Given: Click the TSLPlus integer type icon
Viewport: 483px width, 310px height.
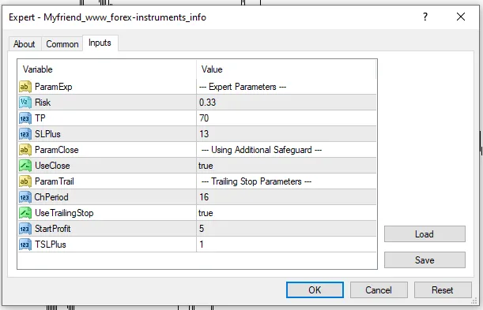Looking at the screenshot, I should 25,245.
